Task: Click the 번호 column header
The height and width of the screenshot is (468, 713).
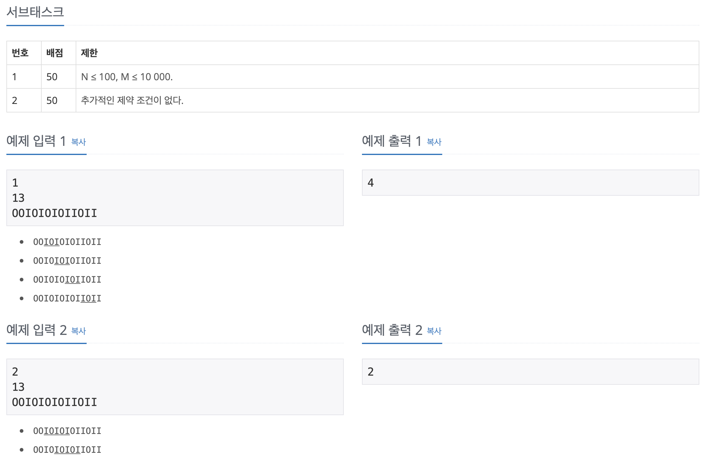Action: click(x=20, y=53)
